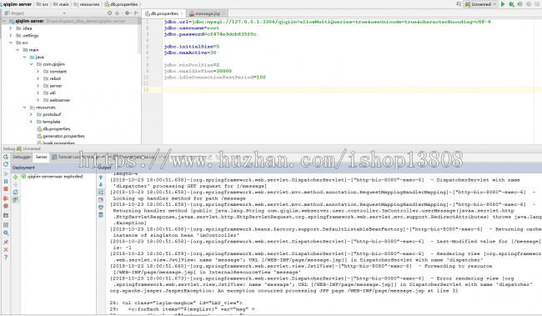The height and width of the screenshot is (316, 542).
Task: Open help with question mark icon
Action: [6, 258]
